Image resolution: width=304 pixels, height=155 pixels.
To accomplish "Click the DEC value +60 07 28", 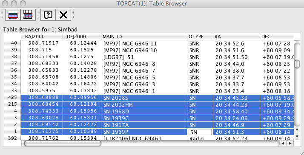I will tap(277, 44).
